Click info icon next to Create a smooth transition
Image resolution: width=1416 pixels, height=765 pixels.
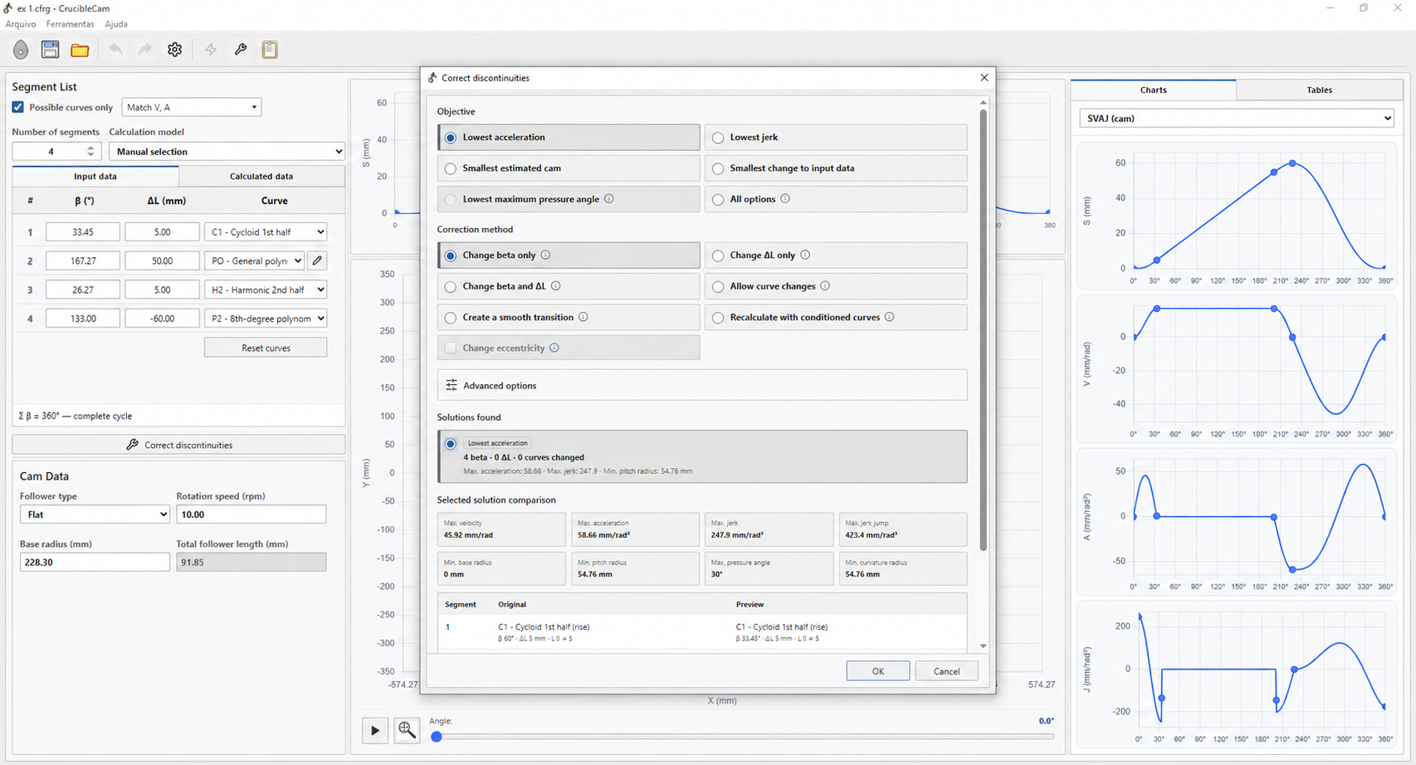[583, 317]
